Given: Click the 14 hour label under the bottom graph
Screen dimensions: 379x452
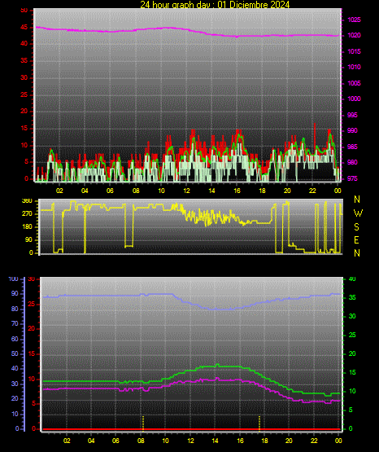Looking at the screenshot, I should [x=215, y=441].
